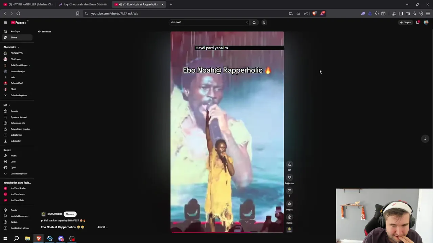Share the short via Paylaş

coord(289,204)
